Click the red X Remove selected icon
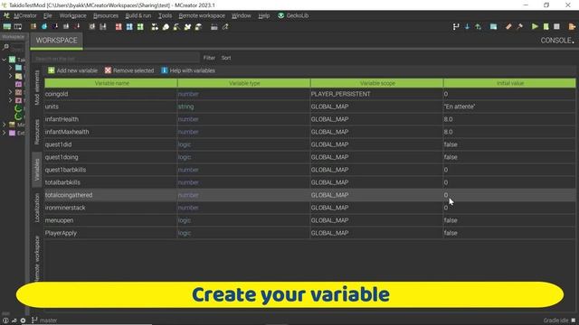The image size is (579, 325). tap(108, 70)
